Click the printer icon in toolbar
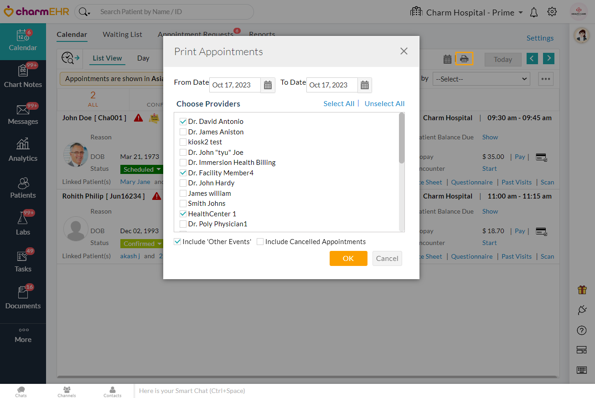Image resolution: width=595 pixels, height=398 pixels. coord(464,59)
